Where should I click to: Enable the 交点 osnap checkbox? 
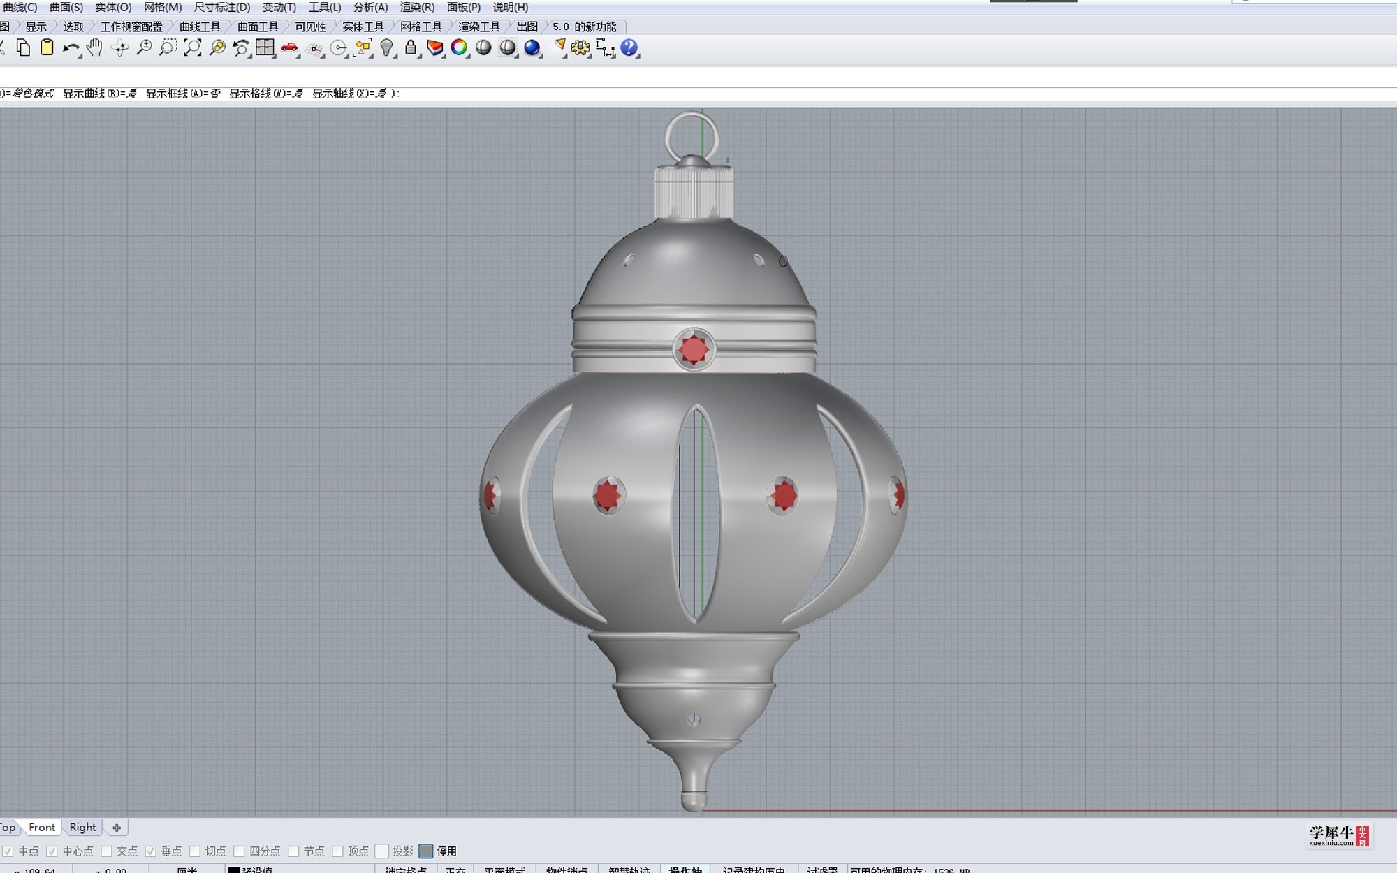click(x=106, y=851)
